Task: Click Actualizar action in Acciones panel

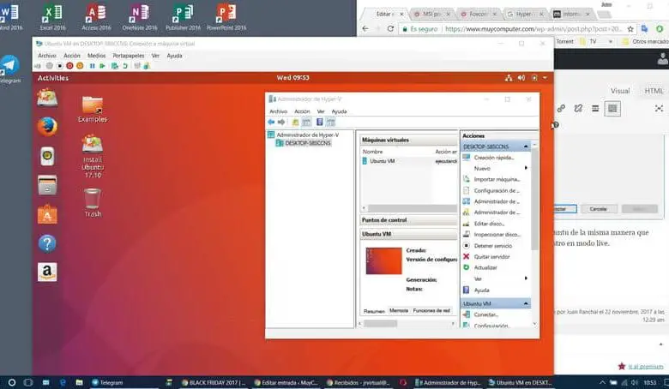Action: pos(485,267)
